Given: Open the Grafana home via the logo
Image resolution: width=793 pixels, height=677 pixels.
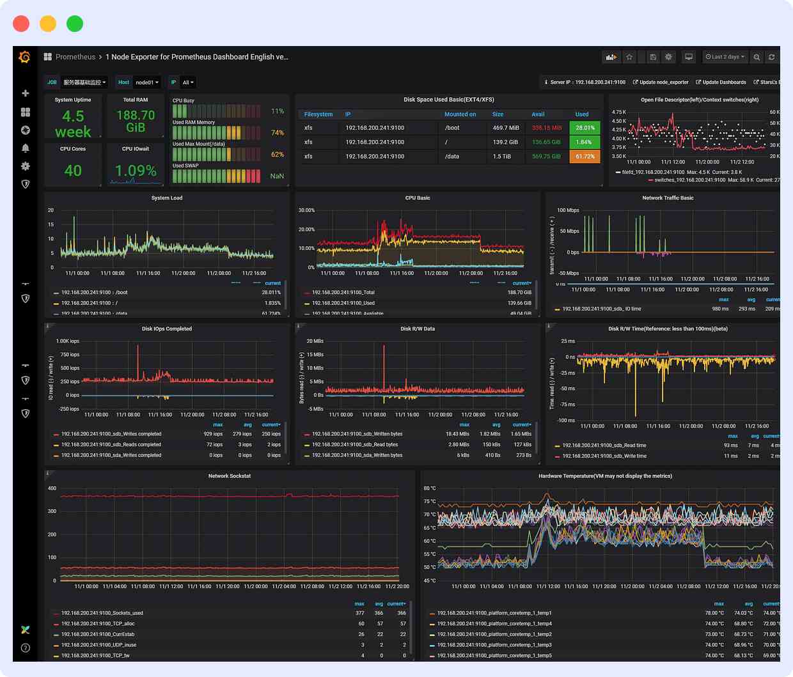Looking at the screenshot, I should click(25, 57).
